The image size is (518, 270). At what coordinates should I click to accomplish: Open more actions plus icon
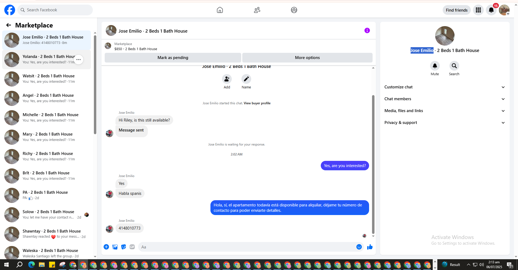[106, 247]
